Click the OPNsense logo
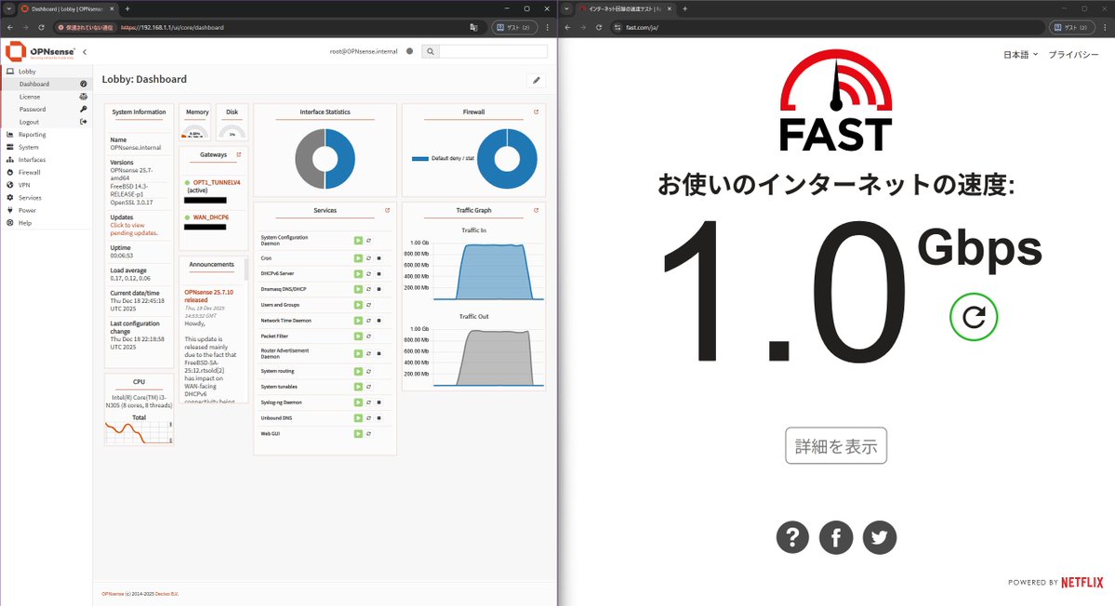The image size is (1115, 606). tap(40, 52)
